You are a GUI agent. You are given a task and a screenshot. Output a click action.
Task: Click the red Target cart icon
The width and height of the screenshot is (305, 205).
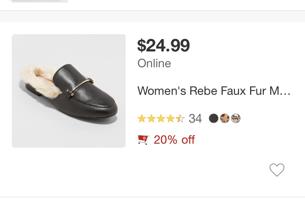(143, 140)
